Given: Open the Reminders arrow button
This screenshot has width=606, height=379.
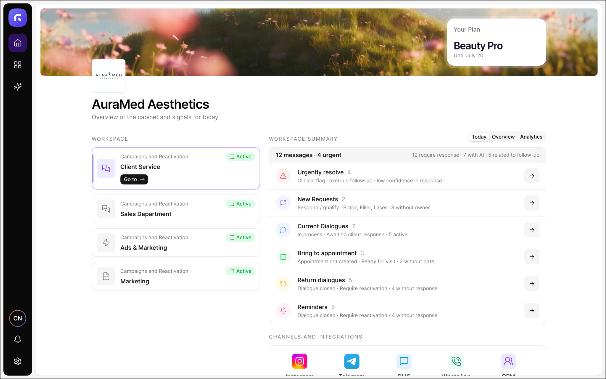Looking at the screenshot, I should click(x=532, y=311).
